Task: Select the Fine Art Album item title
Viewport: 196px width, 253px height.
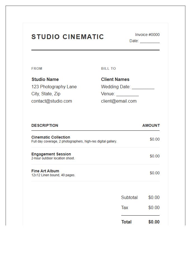Action: click(45, 171)
